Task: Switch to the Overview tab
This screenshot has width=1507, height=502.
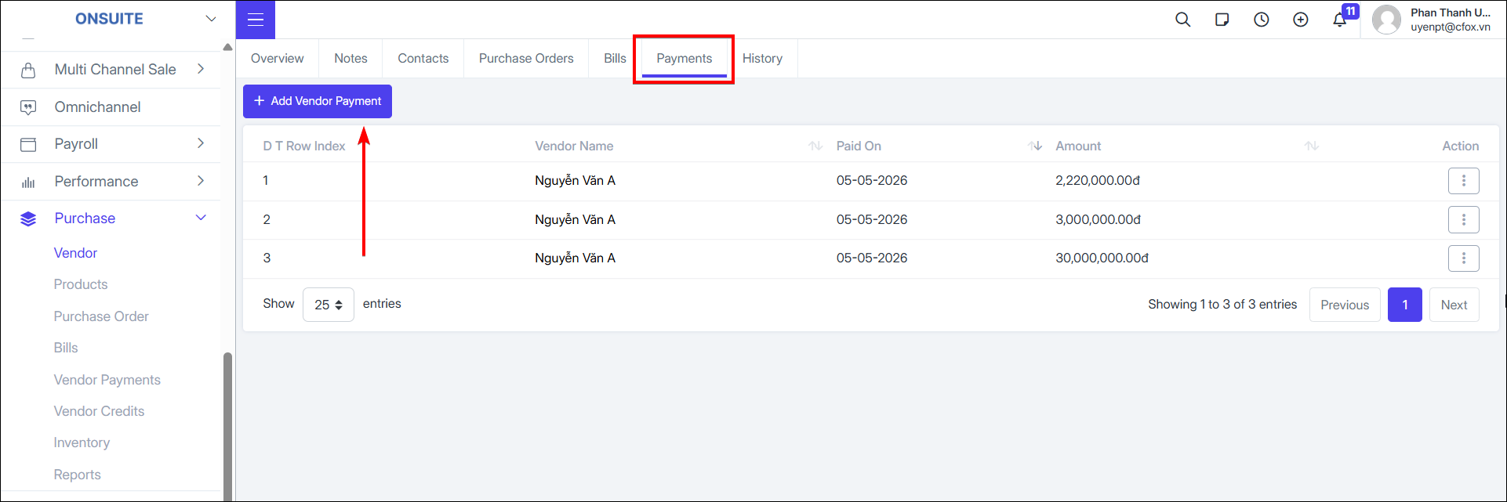Action: [x=278, y=59]
